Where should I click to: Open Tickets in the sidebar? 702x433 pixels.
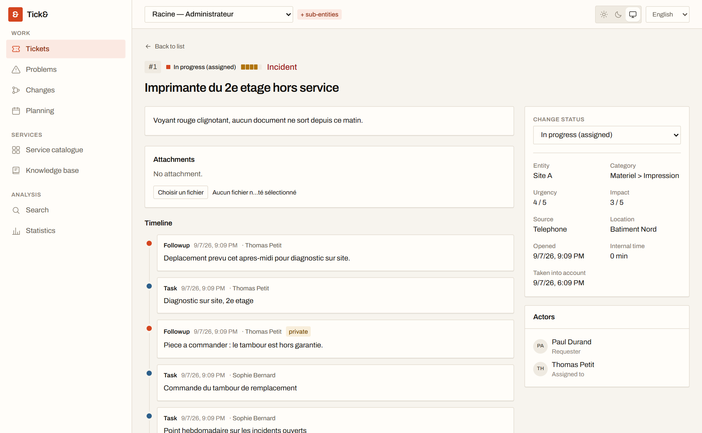(x=66, y=49)
